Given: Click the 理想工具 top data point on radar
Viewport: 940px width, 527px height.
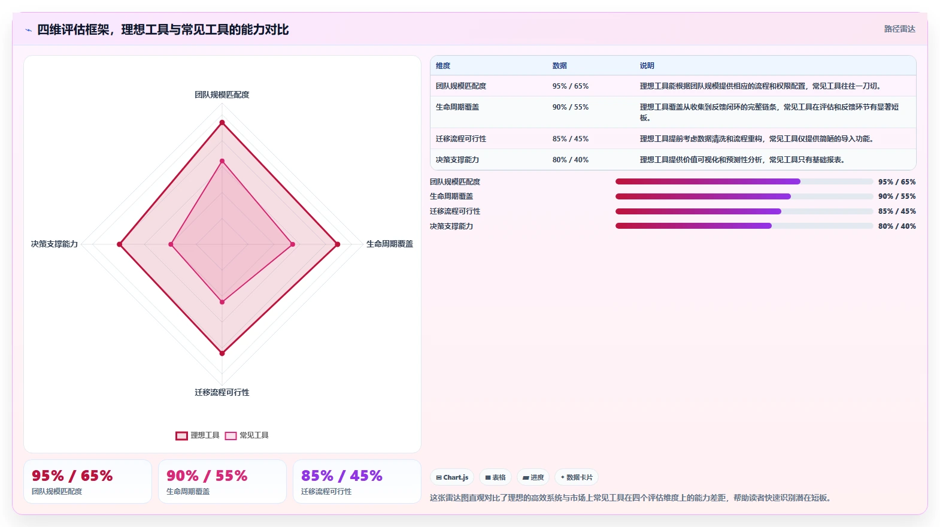Looking at the screenshot, I should pyautogui.click(x=222, y=123).
